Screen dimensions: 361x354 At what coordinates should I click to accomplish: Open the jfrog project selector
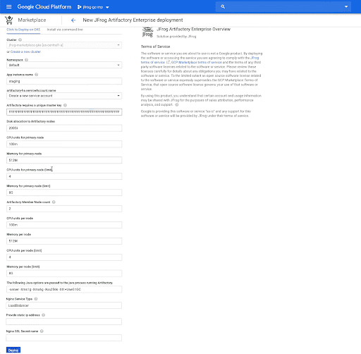coord(93,7)
